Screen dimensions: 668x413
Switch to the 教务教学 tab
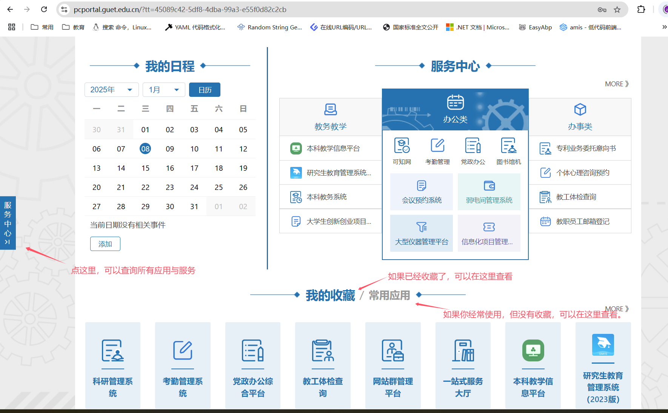[x=331, y=117]
